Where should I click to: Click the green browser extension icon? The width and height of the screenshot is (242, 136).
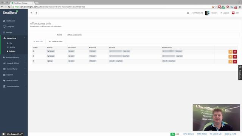(223, 7)
